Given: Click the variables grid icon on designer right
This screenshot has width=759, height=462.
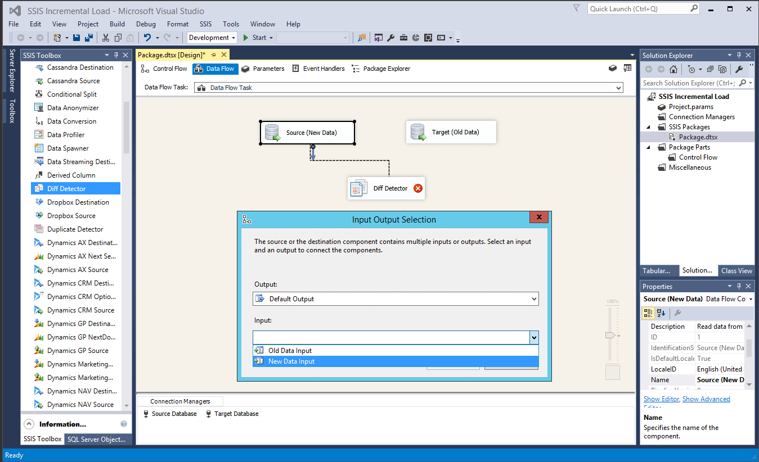Looking at the screenshot, I should (x=627, y=69).
